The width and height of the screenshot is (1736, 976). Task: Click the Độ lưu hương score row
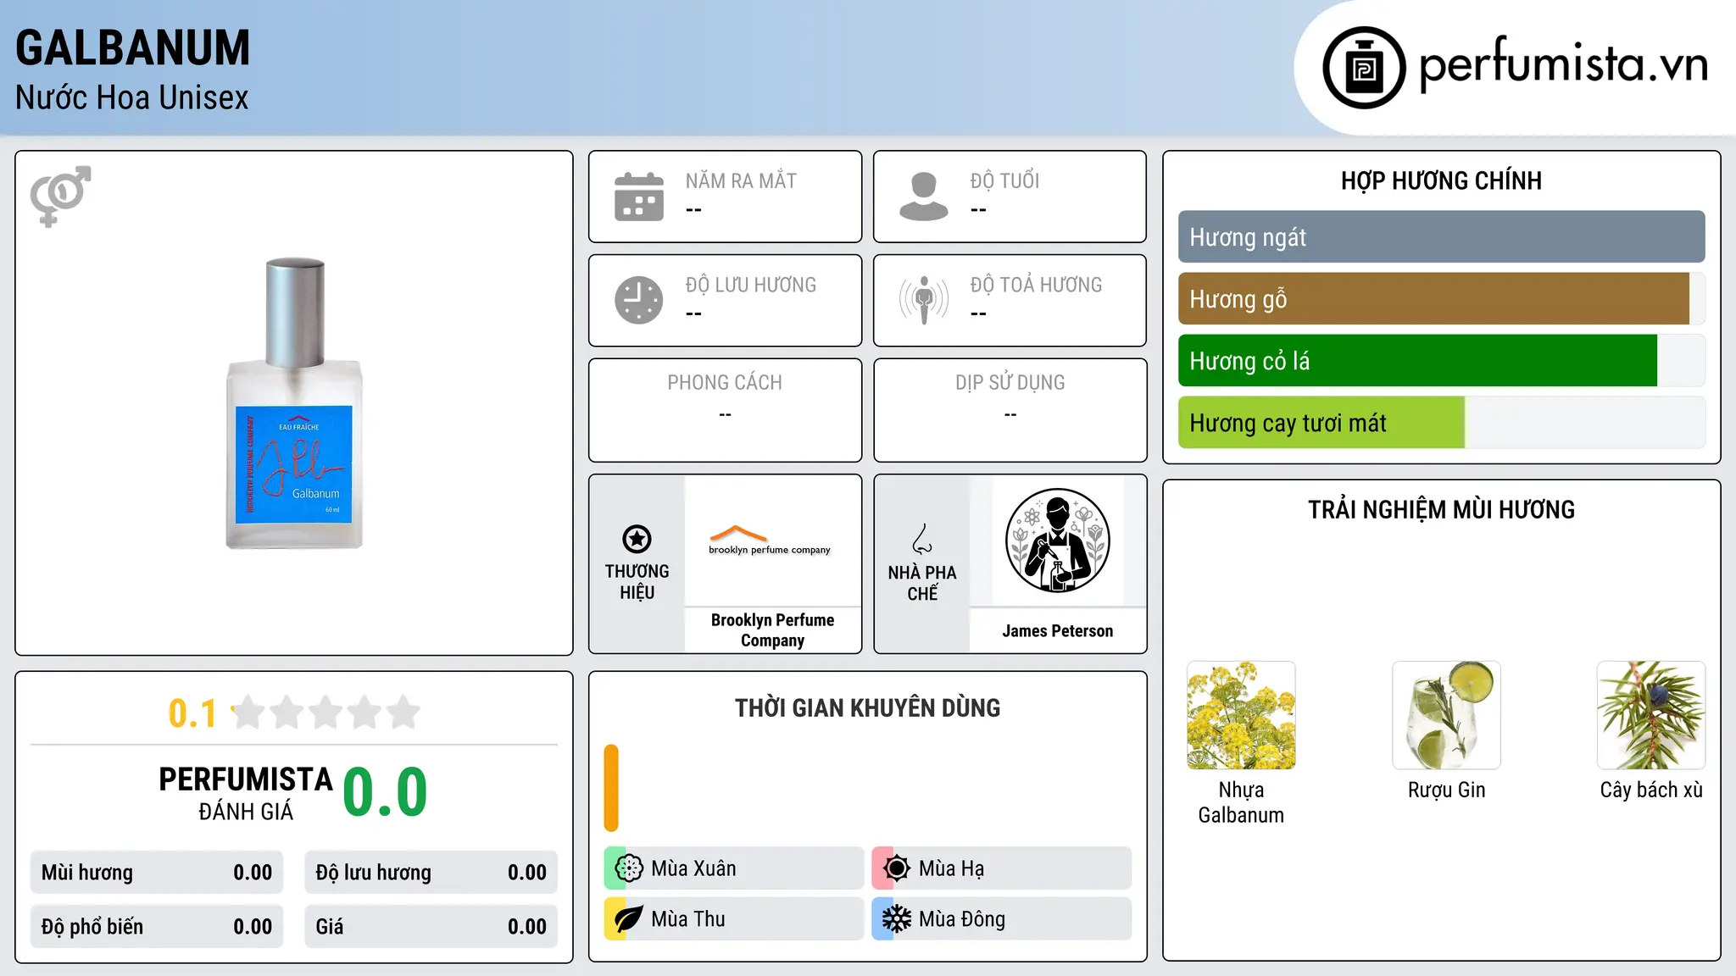pos(431,873)
